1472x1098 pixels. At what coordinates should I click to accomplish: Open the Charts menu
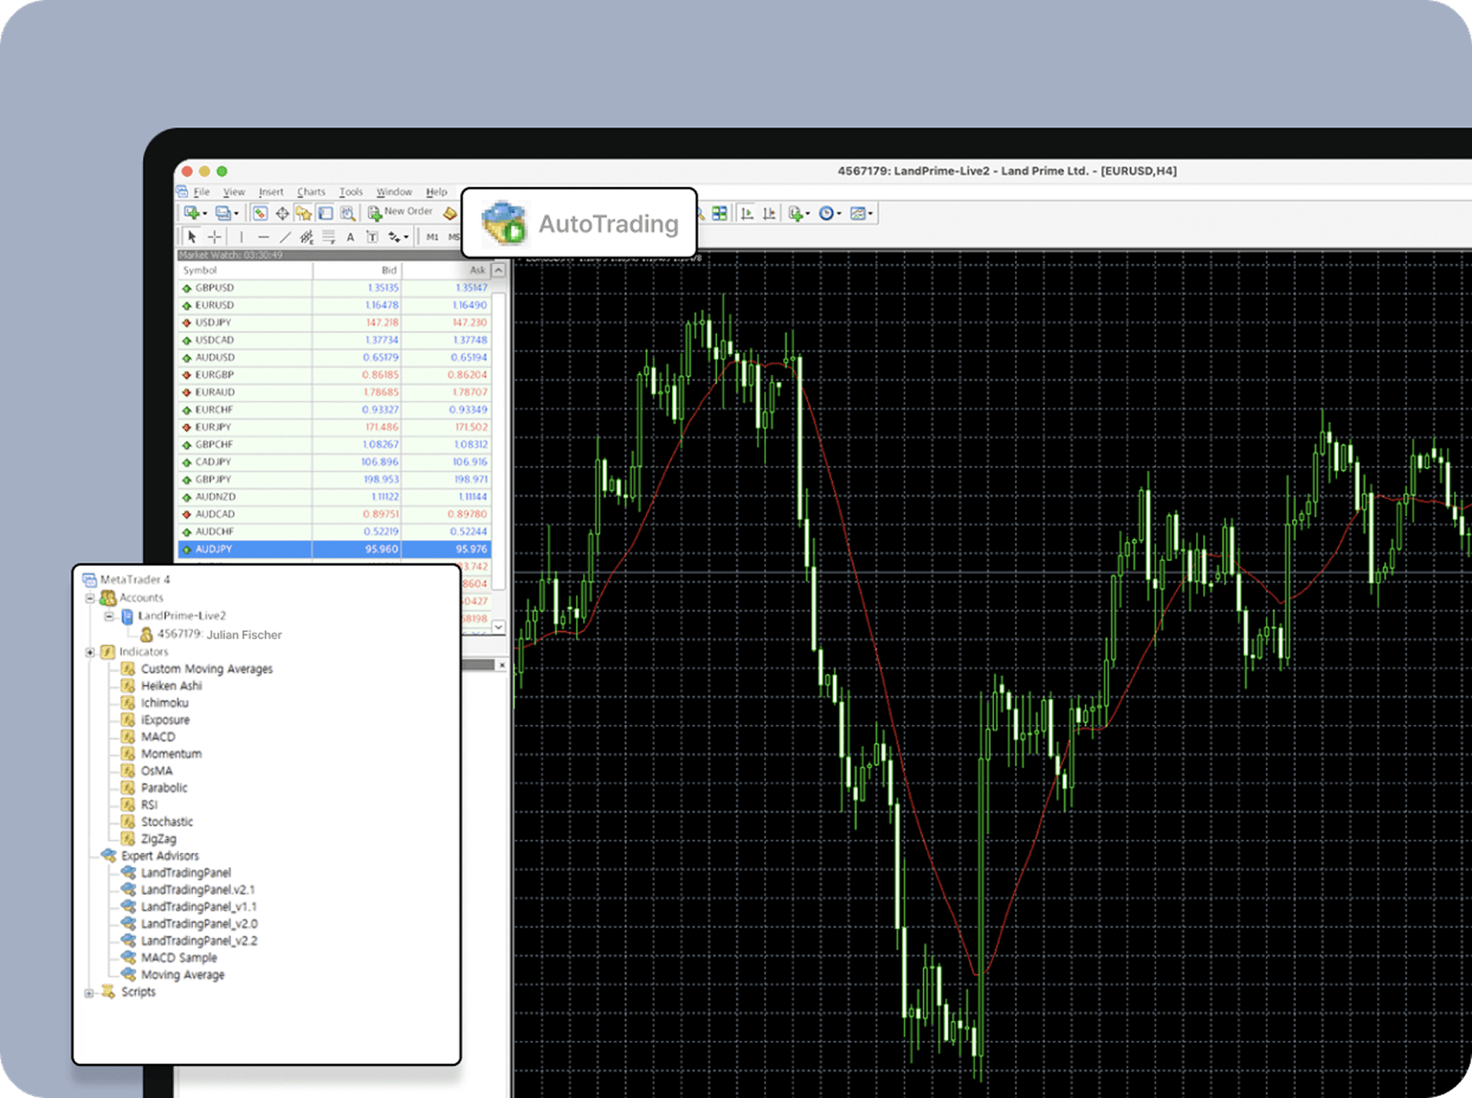pyautogui.click(x=311, y=192)
